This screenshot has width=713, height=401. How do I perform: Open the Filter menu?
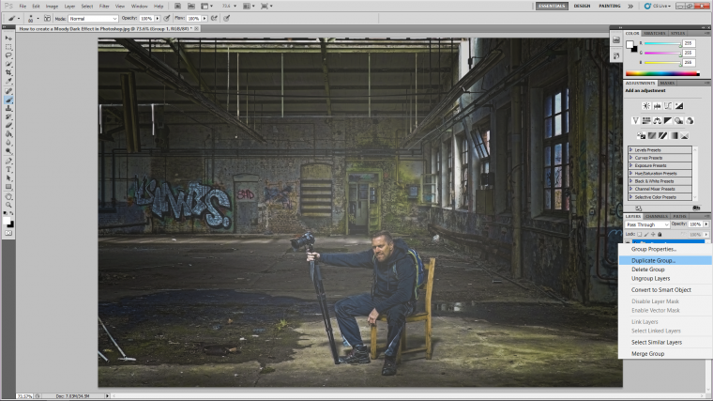pyautogui.click(x=104, y=7)
